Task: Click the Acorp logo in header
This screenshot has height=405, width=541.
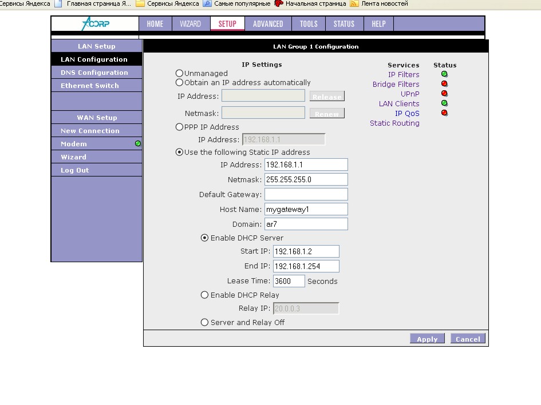Action: (95, 24)
